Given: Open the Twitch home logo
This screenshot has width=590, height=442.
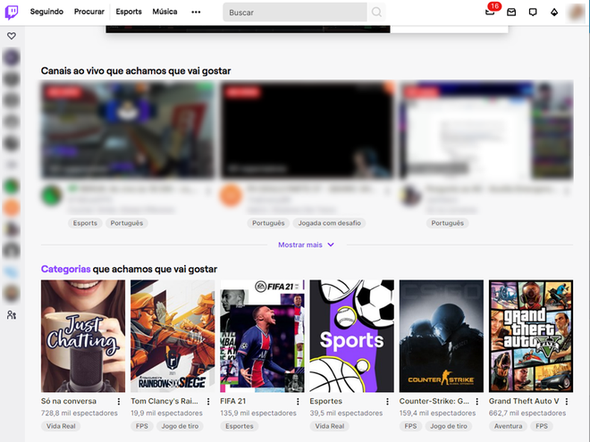Looking at the screenshot, I should (x=12, y=12).
